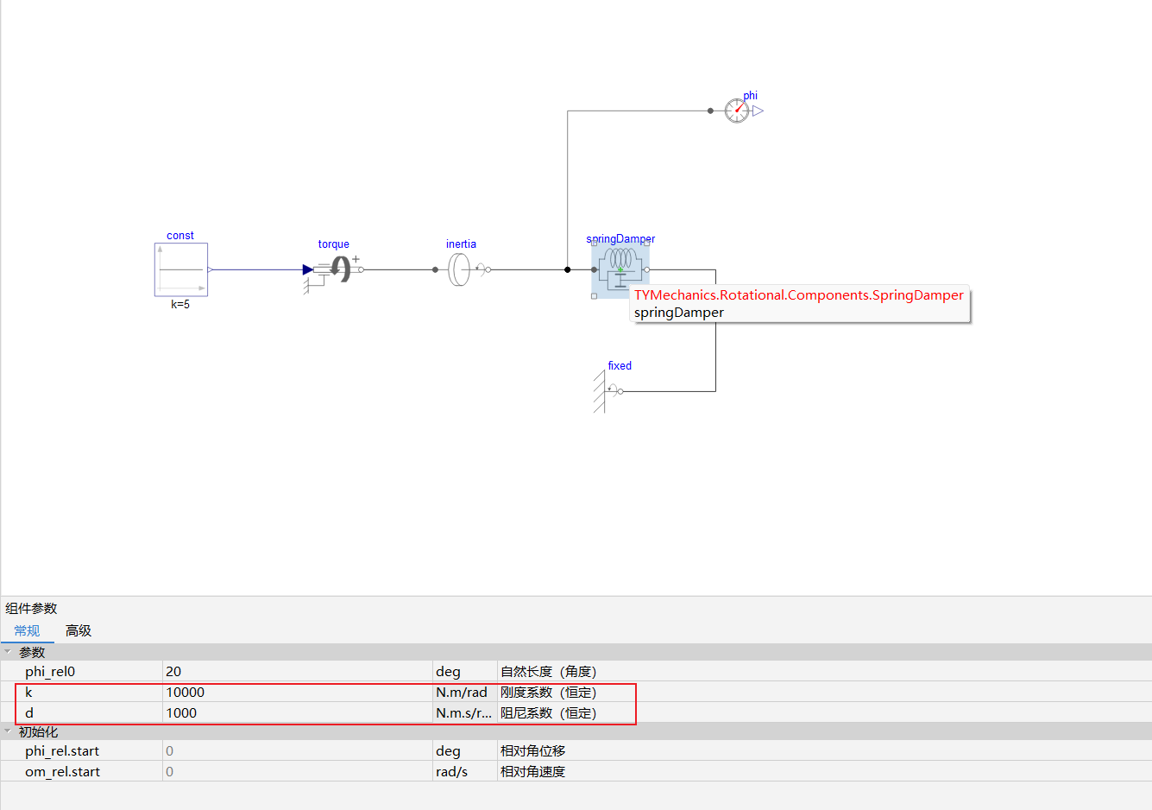Click the phi label above the sensor
The height and width of the screenshot is (810, 1152).
tap(751, 95)
